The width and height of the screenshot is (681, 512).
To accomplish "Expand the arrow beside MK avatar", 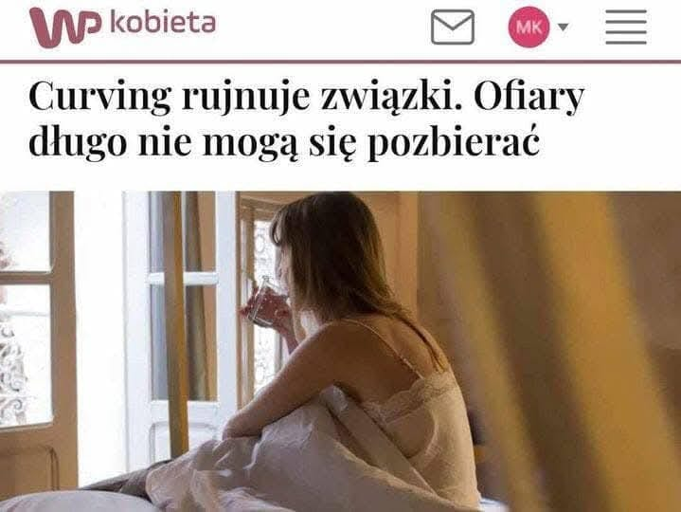I will click(x=563, y=27).
